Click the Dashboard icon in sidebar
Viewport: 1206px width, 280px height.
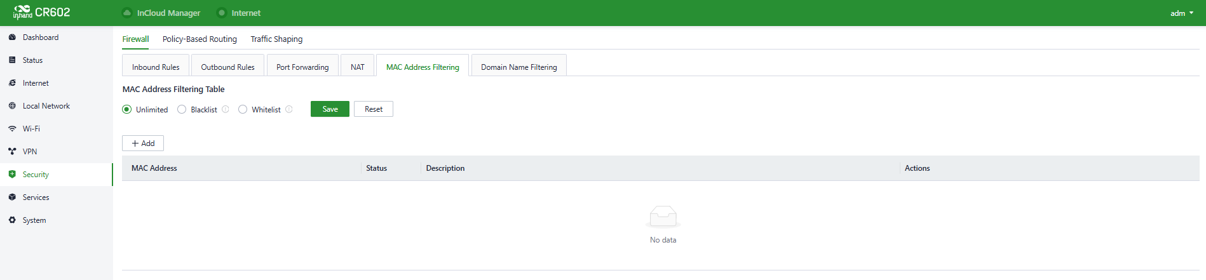click(12, 37)
